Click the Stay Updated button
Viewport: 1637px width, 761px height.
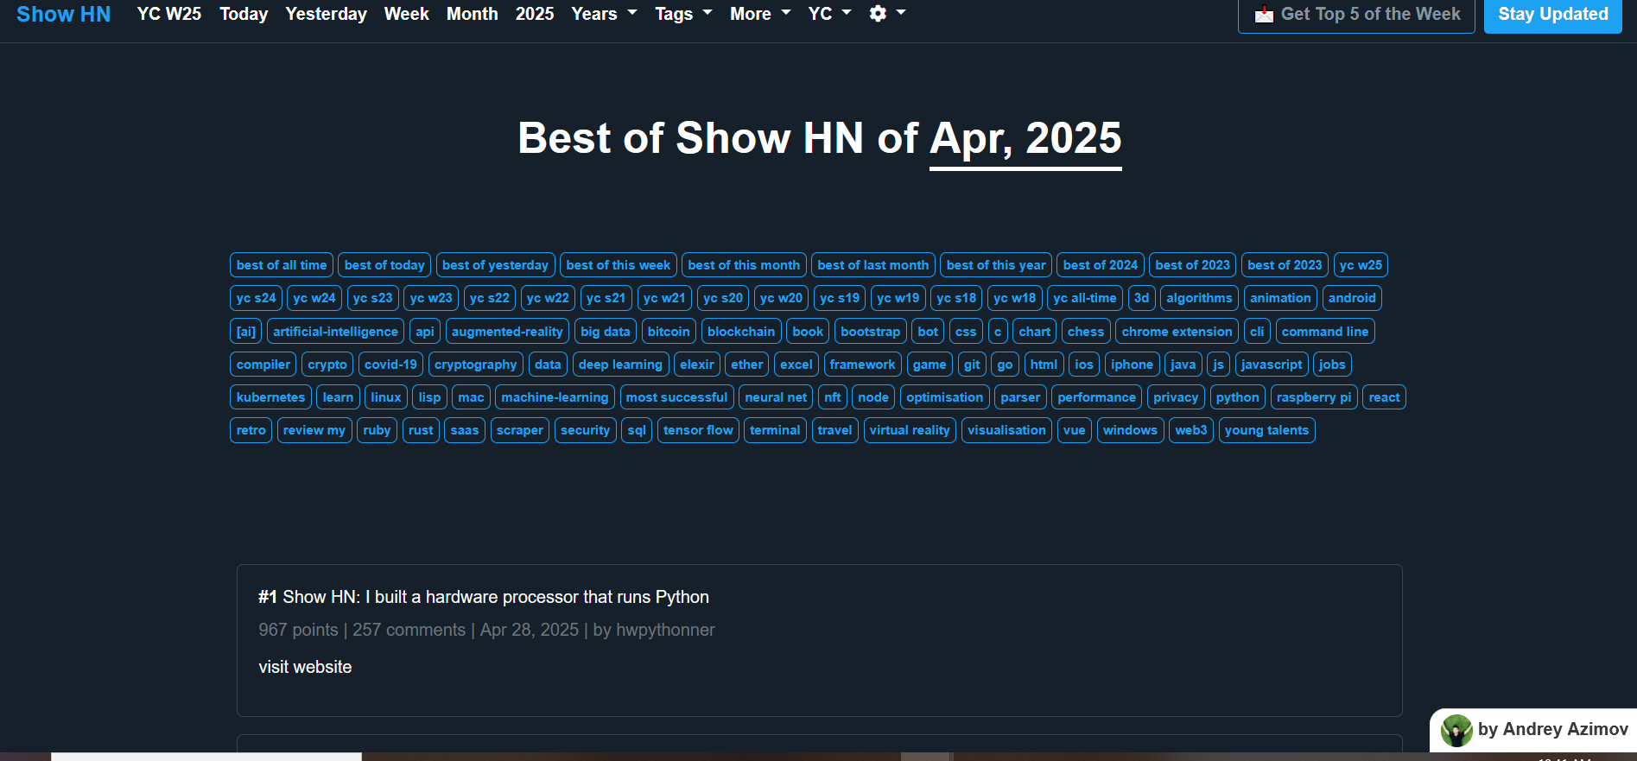pyautogui.click(x=1552, y=15)
